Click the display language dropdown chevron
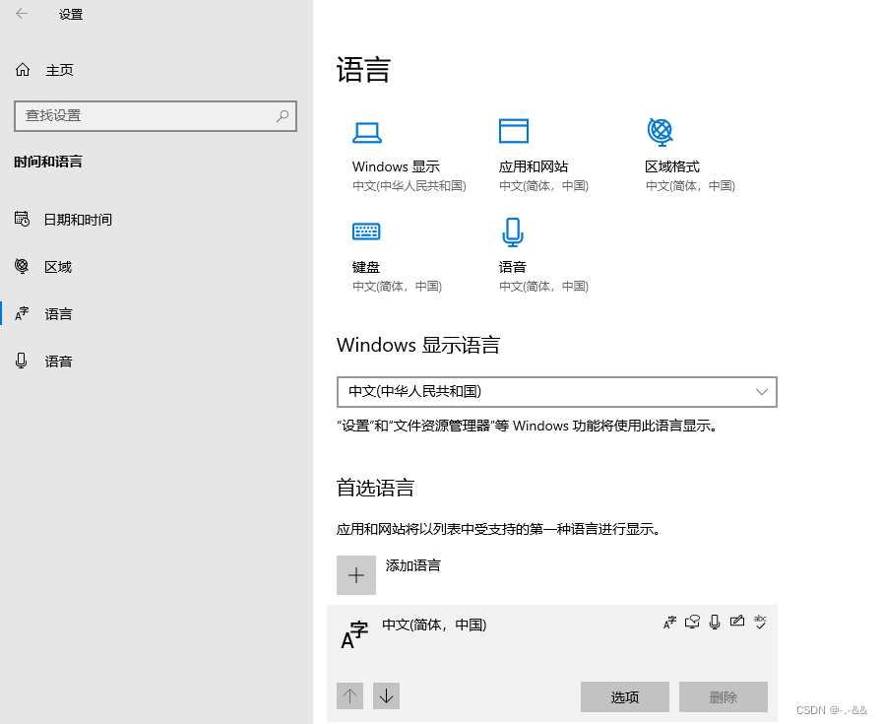The width and height of the screenshot is (882, 724). [762, 392]
